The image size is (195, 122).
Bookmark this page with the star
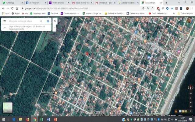[152, 8]
